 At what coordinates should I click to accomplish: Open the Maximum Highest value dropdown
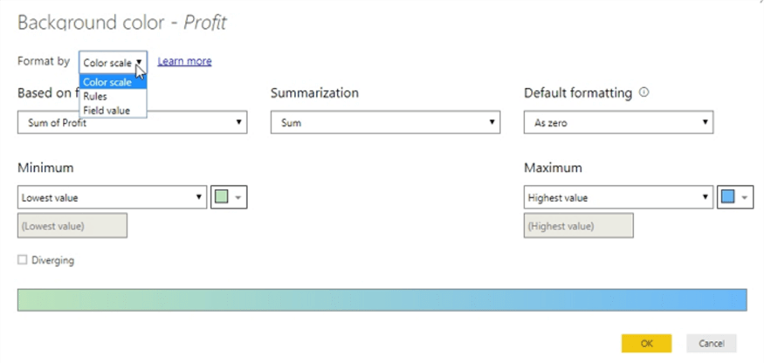[x=618, y=198]
